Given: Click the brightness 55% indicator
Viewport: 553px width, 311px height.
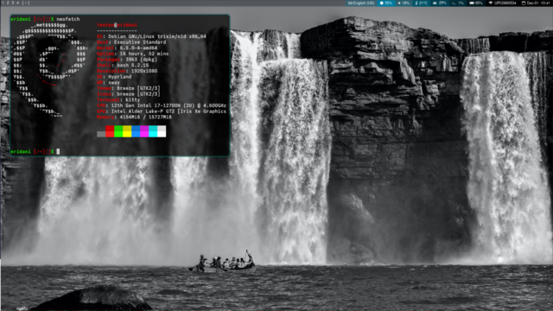Looking at the screenshot, I should pos(386,3).
